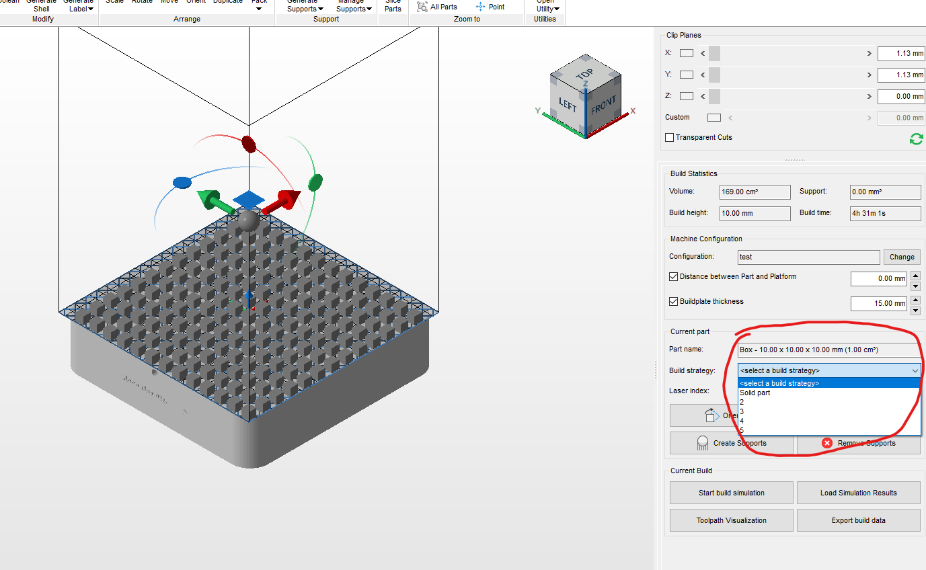The image size is (926, 570).
Task: Activate the Duplicate tool
Action: (x=227, y=2)
